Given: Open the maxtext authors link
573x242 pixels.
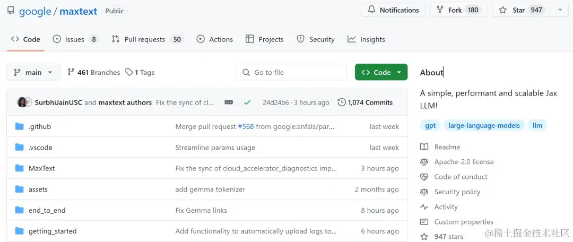Looking at the screenshot, I should (x=125, y=103).
